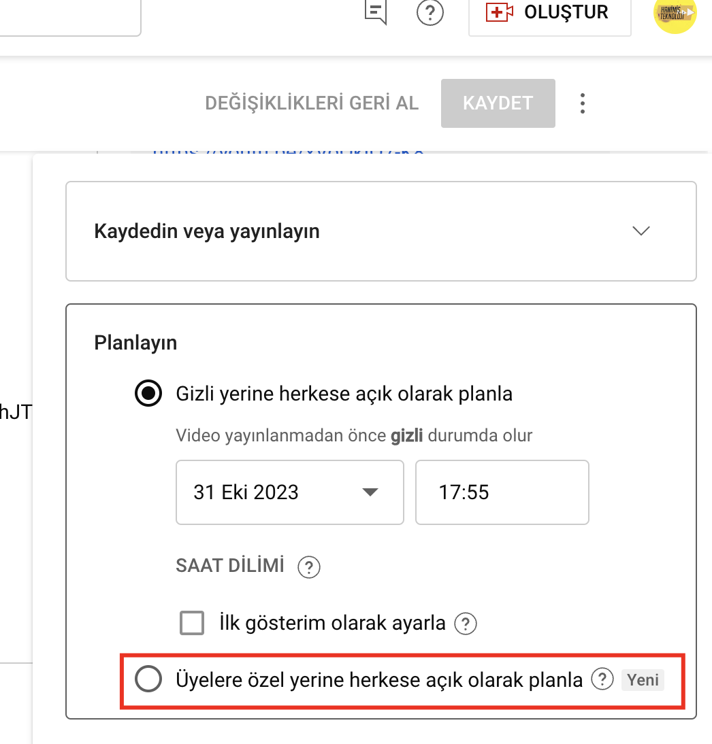Expand the Kaydedin veya yayınlayın section
This screenshot has width=712, height=744.
point(381,231)
